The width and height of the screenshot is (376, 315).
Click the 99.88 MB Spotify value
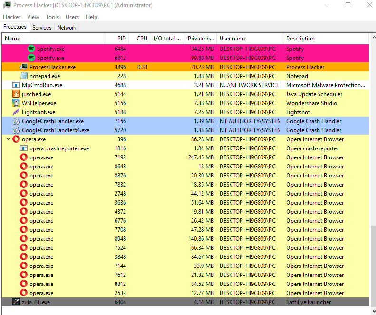click(202, 58)
